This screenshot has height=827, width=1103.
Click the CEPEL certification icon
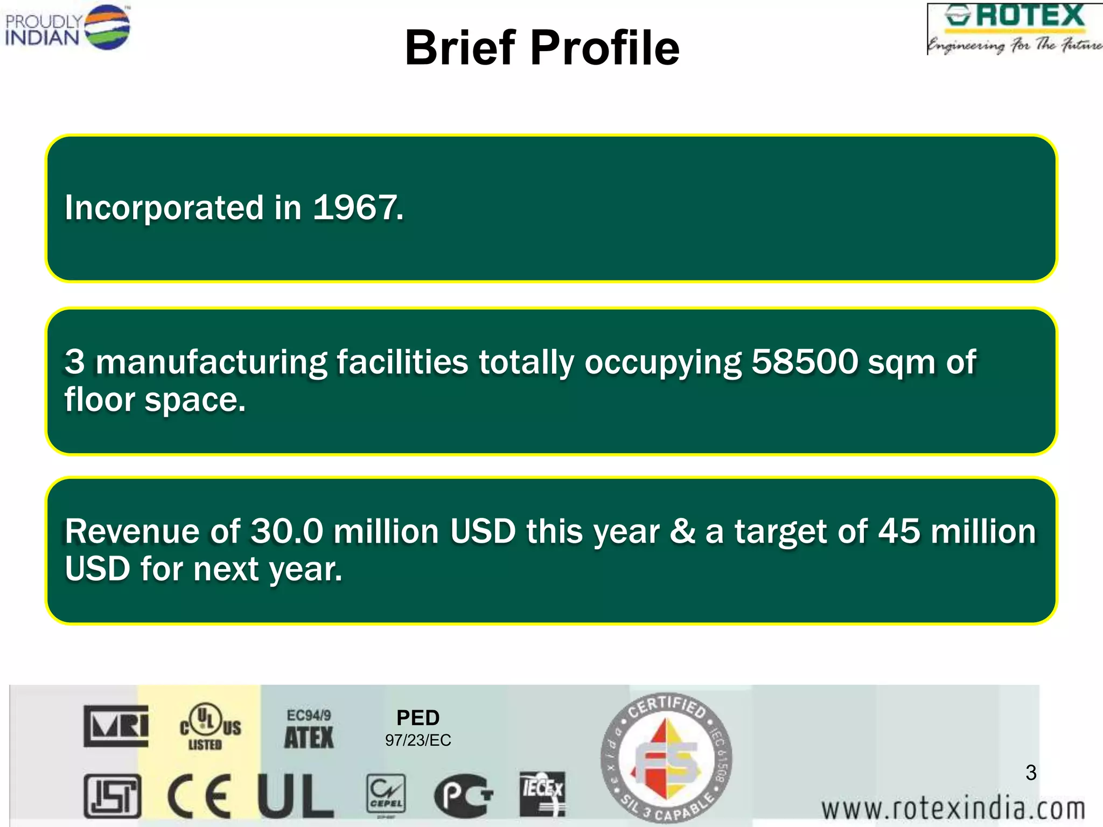point(386,795)
